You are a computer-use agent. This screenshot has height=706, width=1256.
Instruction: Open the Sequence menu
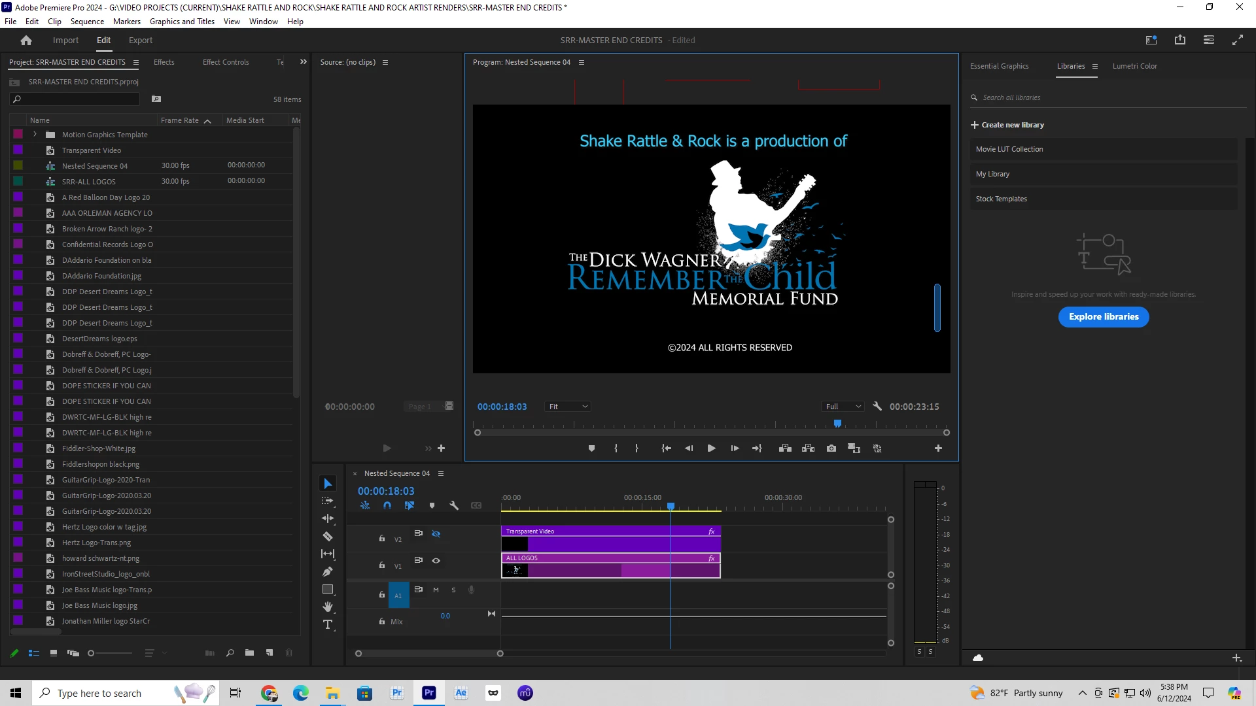click(87, 22)
